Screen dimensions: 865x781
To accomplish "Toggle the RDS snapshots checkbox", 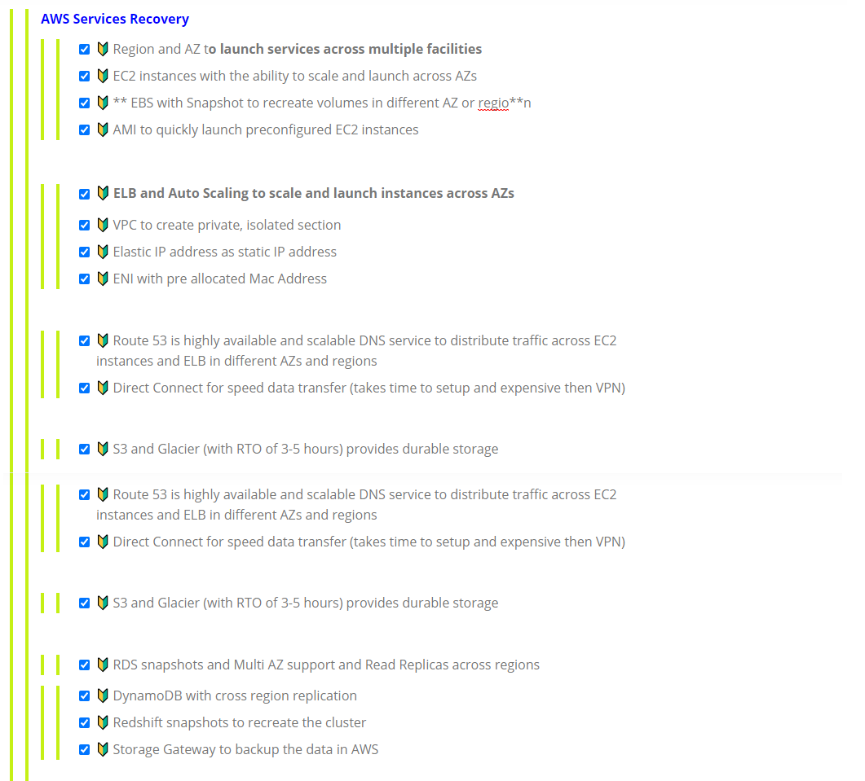I will coord(85,665).
